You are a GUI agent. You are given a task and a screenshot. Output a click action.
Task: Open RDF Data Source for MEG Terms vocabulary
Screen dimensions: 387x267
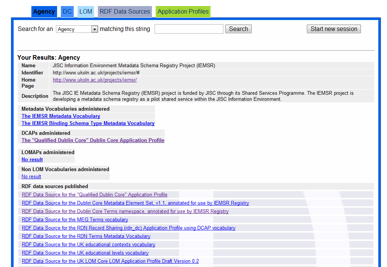pyautogui.click(x=75, y=220)
